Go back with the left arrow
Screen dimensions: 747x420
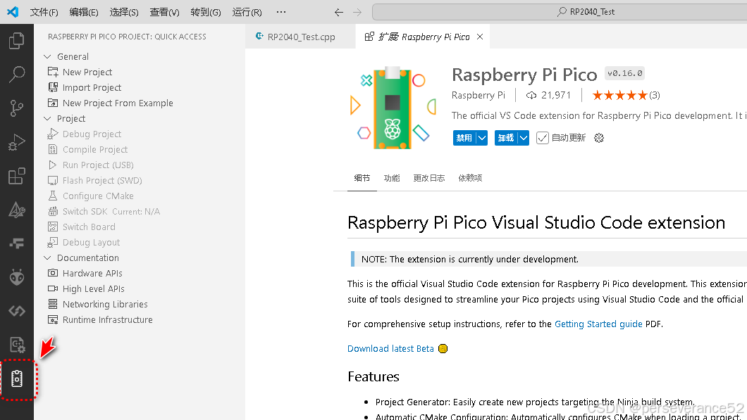[339, 13]
